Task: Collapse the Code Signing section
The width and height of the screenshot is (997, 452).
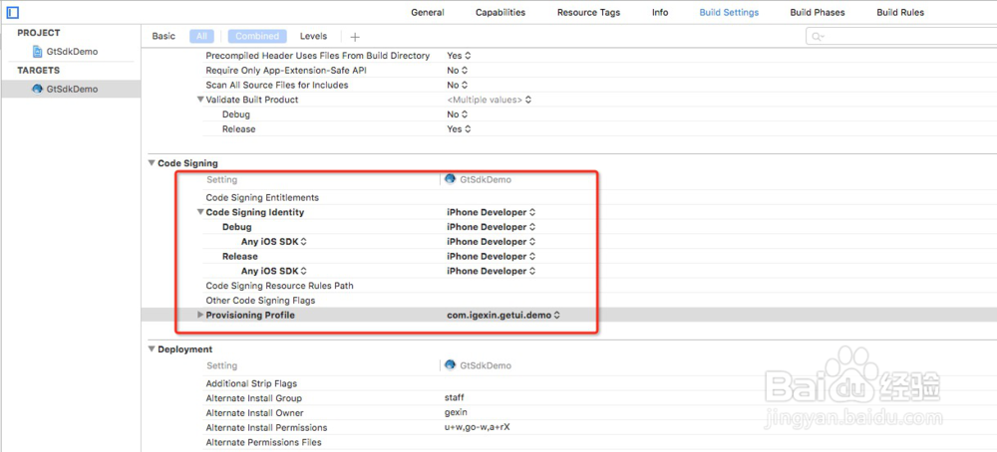Action: [x=152, y=163]
